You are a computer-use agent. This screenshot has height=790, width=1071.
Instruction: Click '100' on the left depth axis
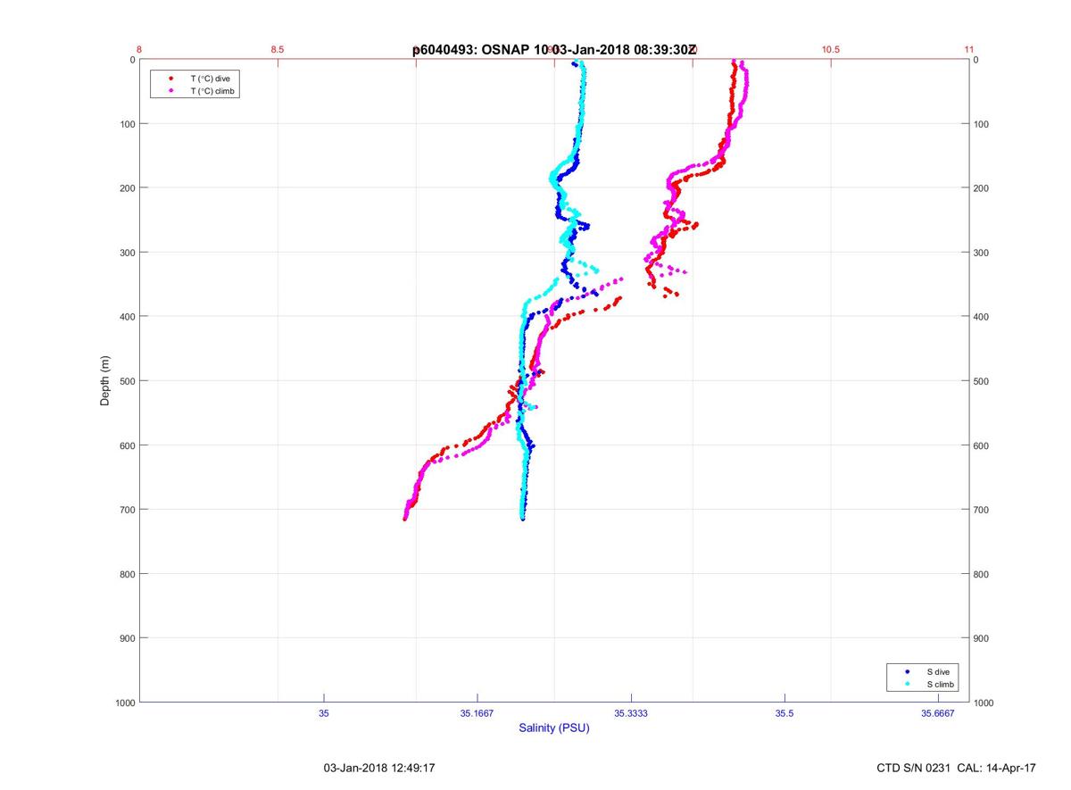click(x=126, y=124)
